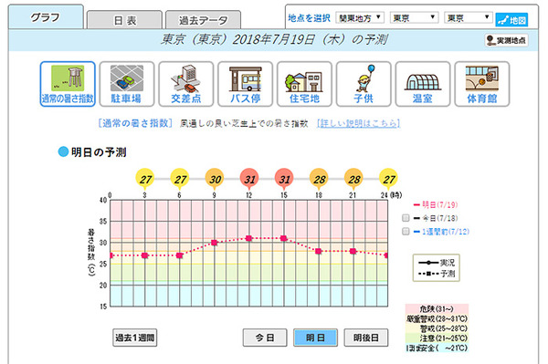548x364 pixels.
Task: Click the graph data point at 9時
Action: (215, 243)
